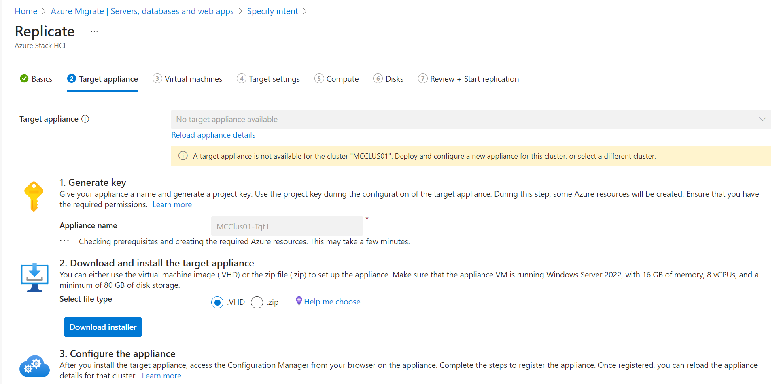Click the lightbulb icon beside Help me choose
The width and height of the screenshot is (781, 384).
pyautogui.click(x=299, y=301)
